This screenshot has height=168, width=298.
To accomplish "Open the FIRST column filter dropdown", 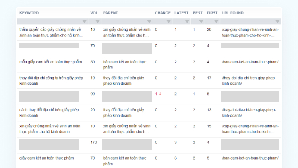I will pos(216,21).
